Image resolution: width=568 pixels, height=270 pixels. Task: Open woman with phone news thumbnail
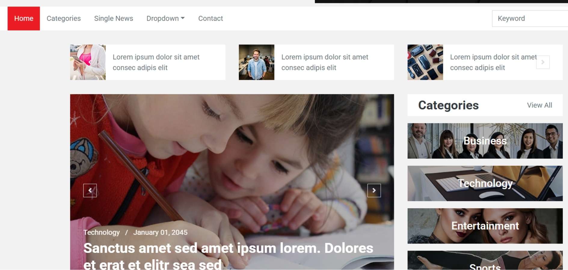click(88, 62)
